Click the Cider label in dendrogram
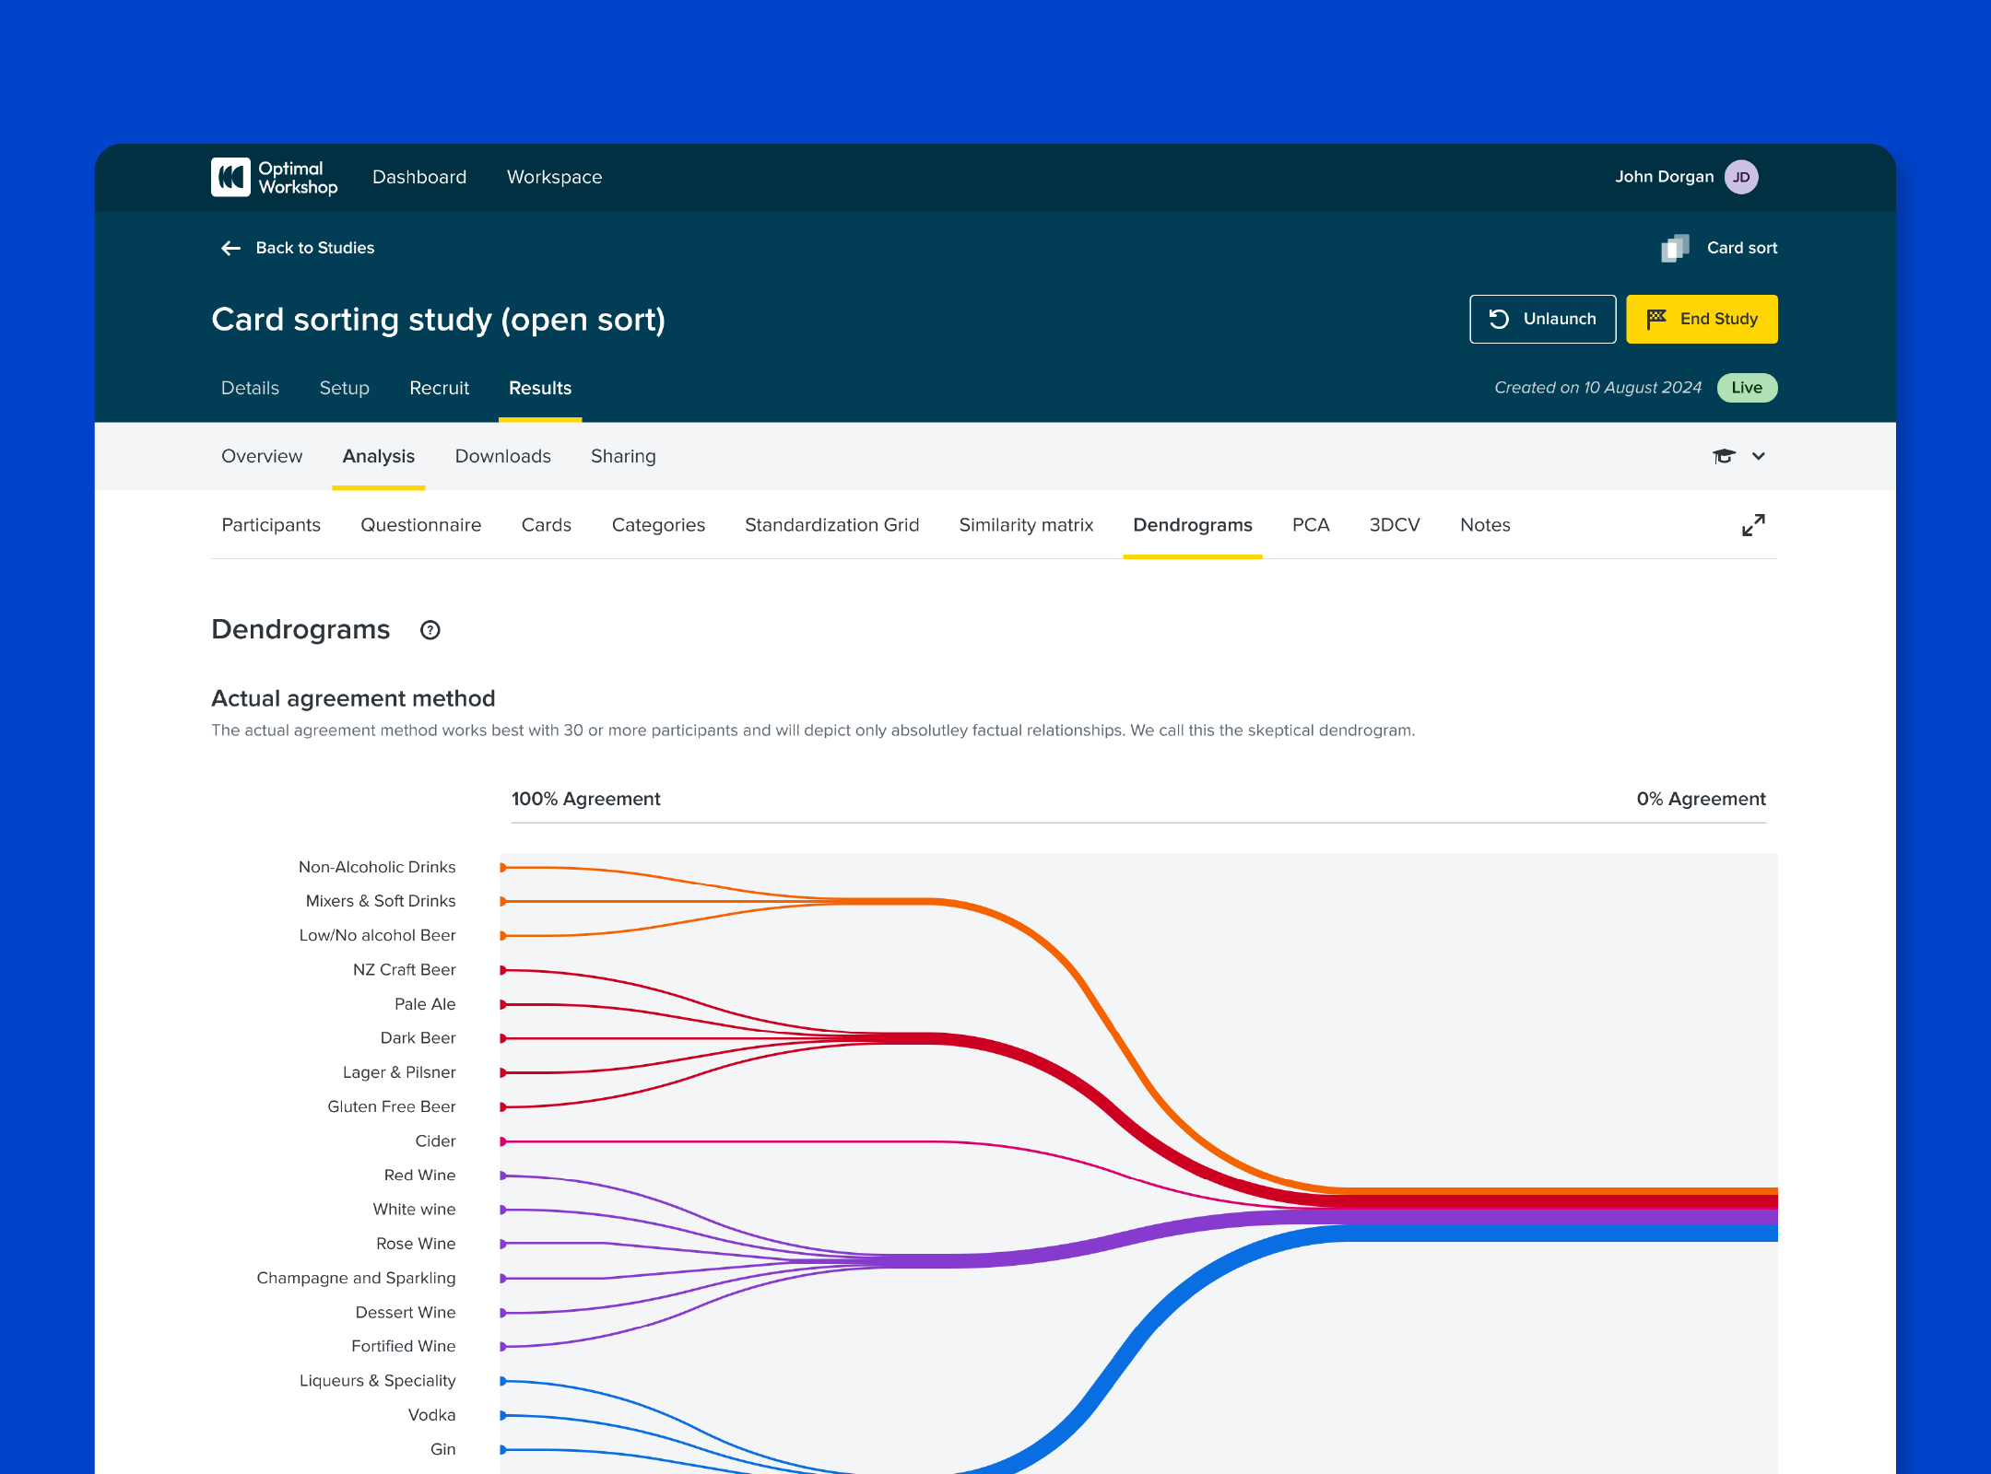 point(435,1141)
